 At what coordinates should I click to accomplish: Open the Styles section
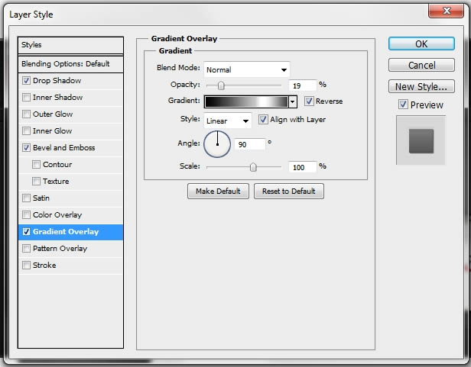pyautogui.click(x=70, y=45)
